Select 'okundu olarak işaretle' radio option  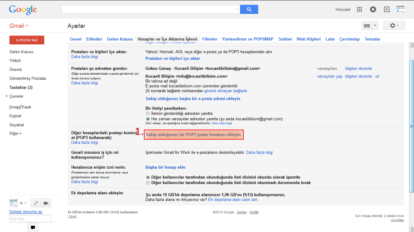point(148,177)
